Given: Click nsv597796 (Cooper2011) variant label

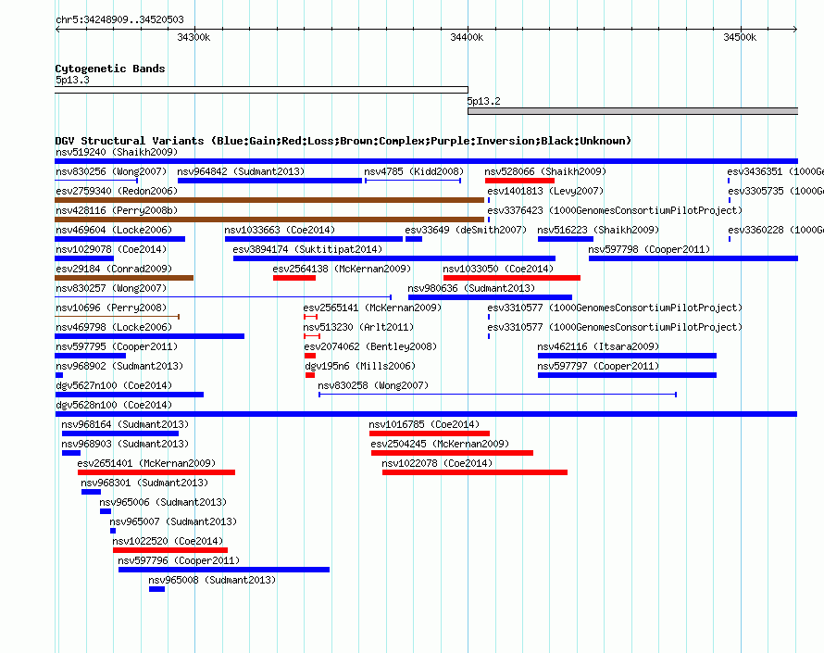Looking at the screenshot, I should click(x=179, y=560).
